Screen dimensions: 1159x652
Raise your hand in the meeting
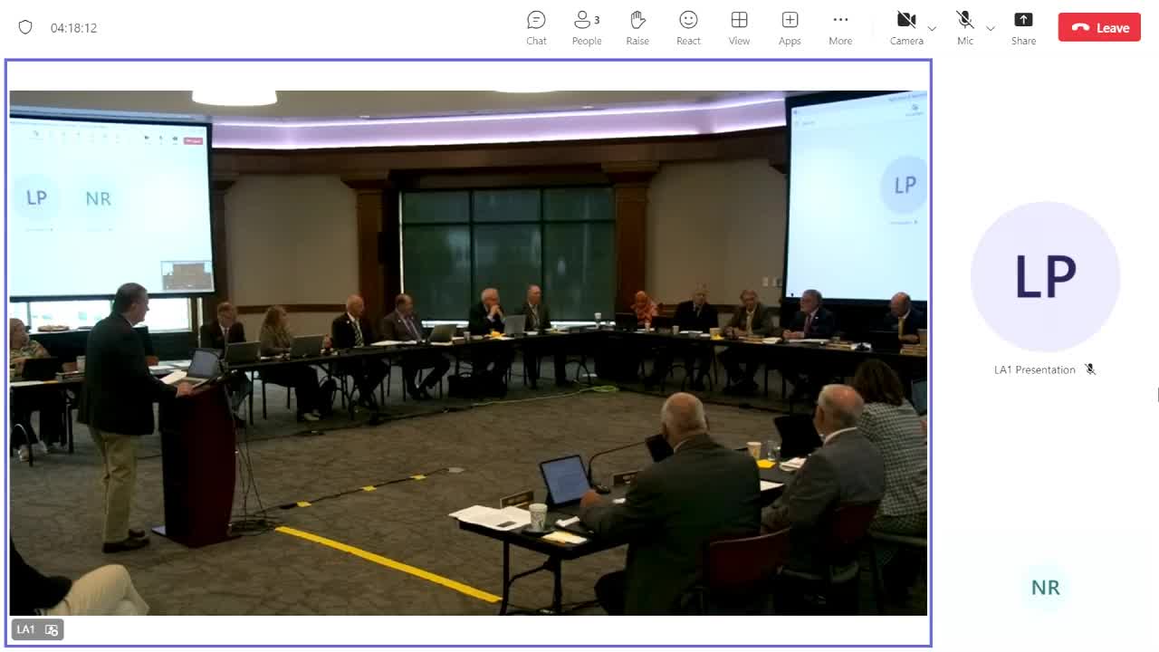pos(637,28)
